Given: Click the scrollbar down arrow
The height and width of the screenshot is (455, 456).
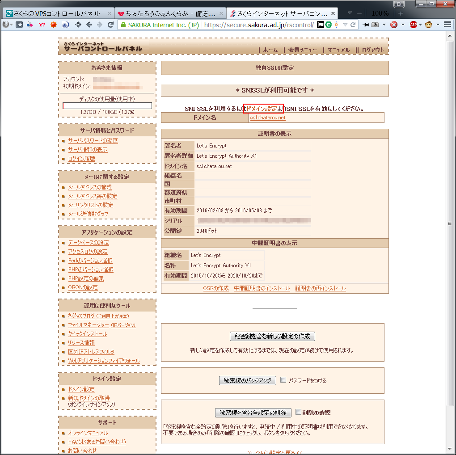Looking at the screenshot, I should 450,449.
